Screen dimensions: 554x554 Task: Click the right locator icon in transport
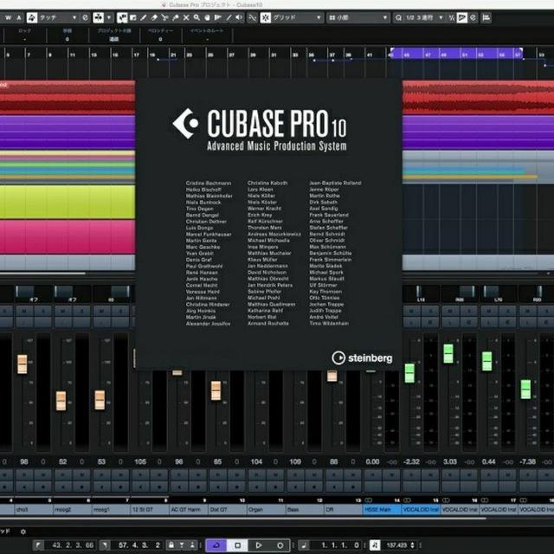click(105, 545)
